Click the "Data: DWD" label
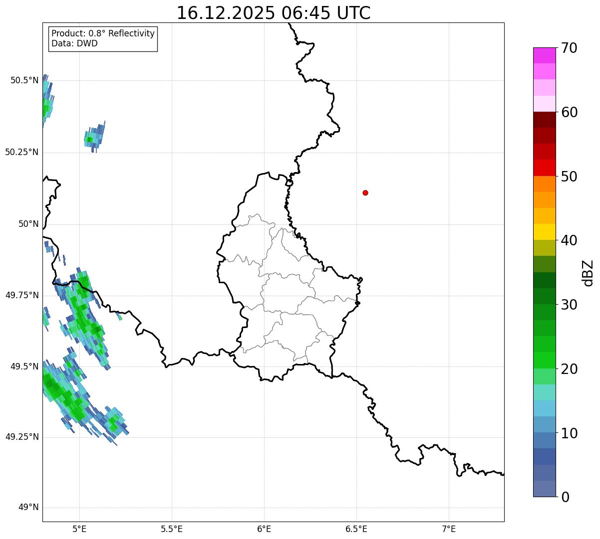The image size is (600, 539). pos(74,43)
